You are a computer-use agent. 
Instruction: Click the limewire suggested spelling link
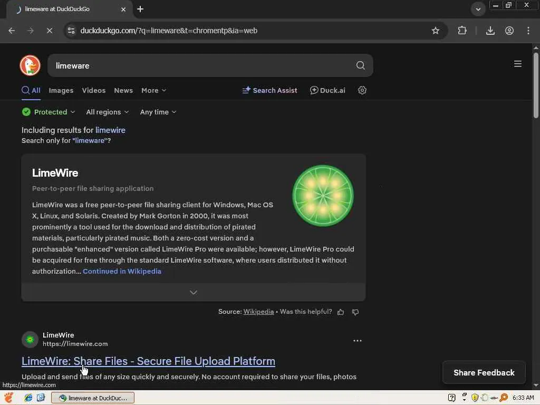tap(110, 130)
